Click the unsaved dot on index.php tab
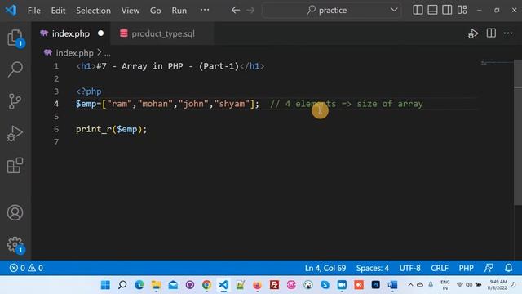Screen dimensions: 522x294 [x=100, y=33]
